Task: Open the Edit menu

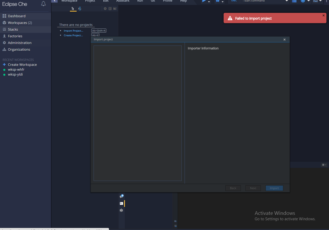Action: tap(106, 1)
